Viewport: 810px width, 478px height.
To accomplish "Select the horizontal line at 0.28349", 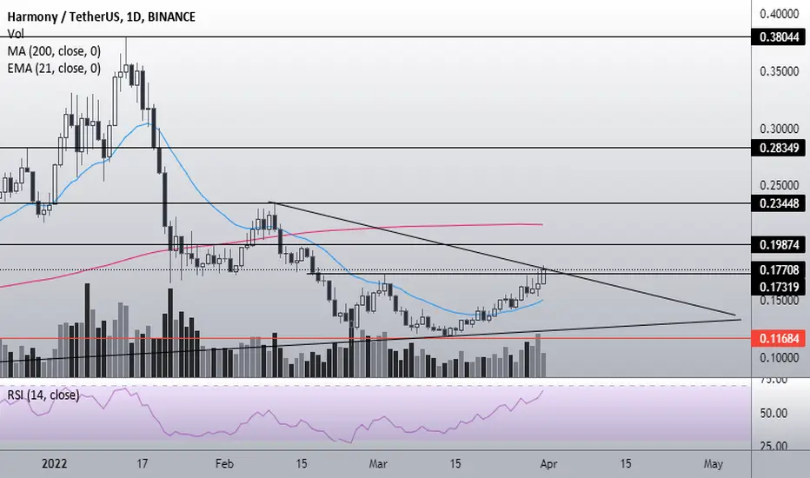I will tap(375, 148).
